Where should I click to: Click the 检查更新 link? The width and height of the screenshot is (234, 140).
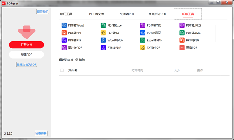[x=41, y=134]
